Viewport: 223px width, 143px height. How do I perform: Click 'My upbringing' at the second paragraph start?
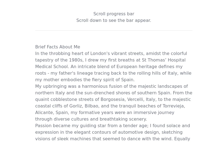[x=51, y=86]
